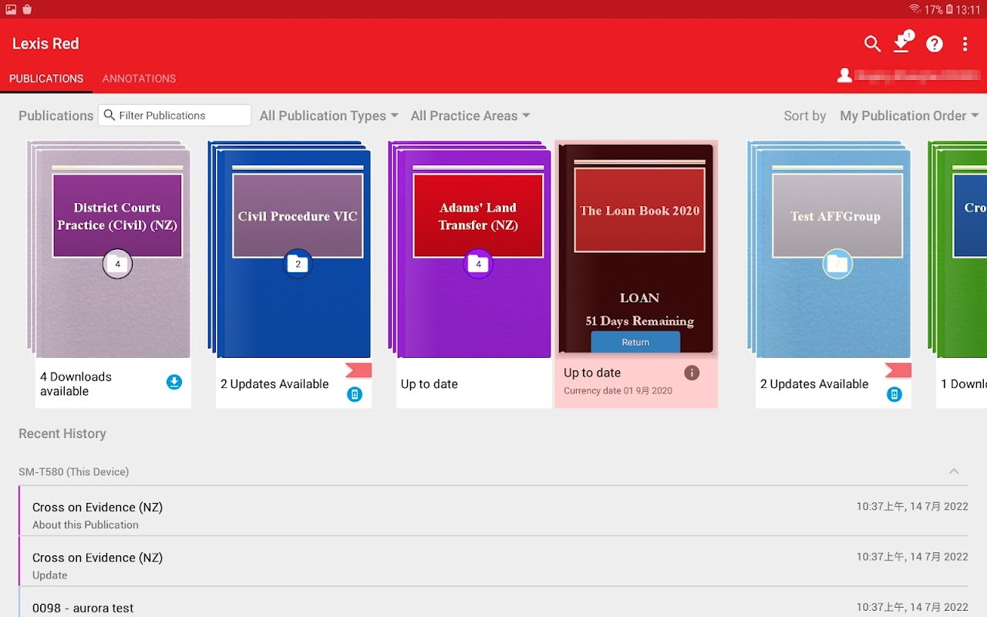Open folder badge on Test AFFGroup
Viewport: 987px width, 617px height.
[837, 264]
